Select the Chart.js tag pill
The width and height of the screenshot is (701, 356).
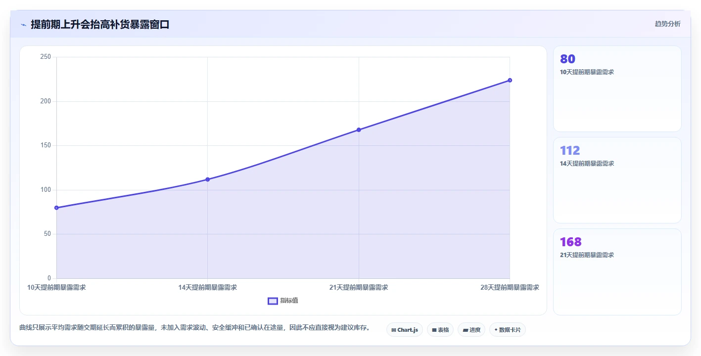pyautogui.click(x=404, y=330)
